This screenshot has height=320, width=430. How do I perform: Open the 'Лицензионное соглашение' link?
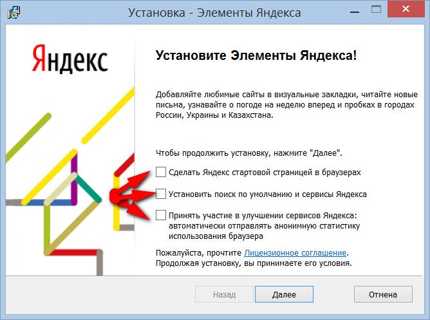tap(295, 252)
